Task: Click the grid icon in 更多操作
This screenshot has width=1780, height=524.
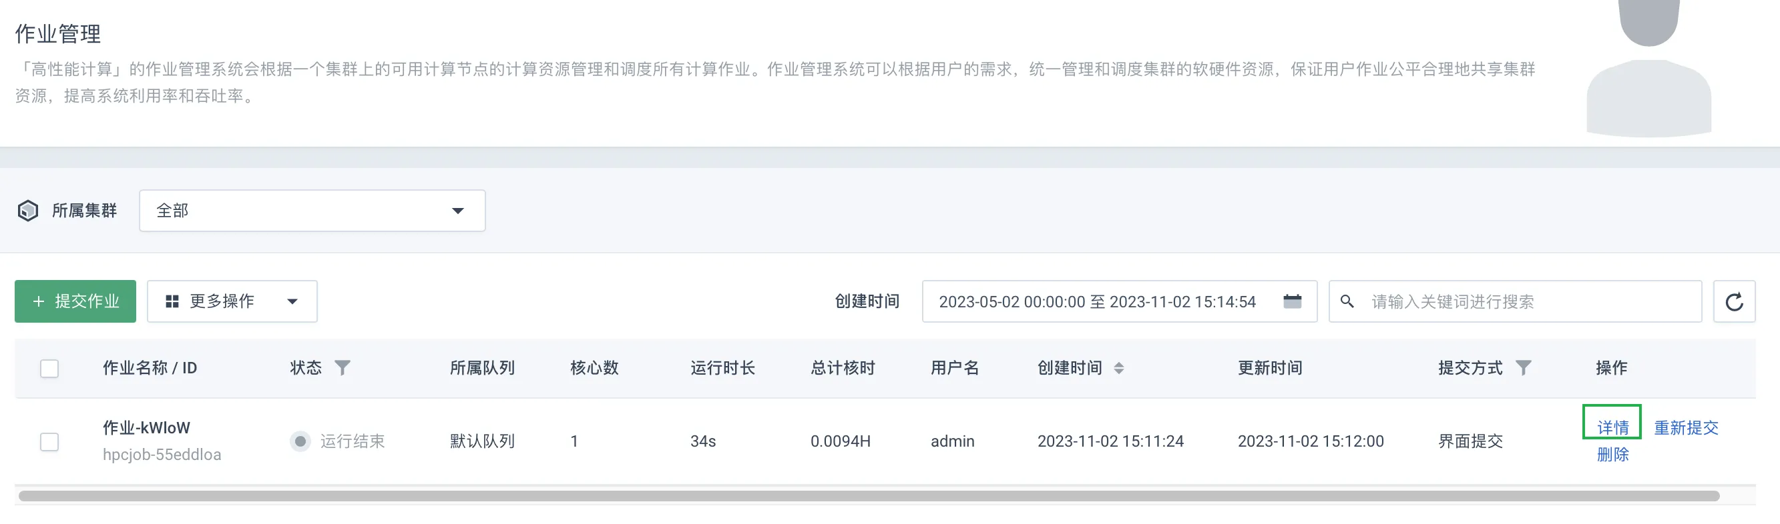Action: click(x=172, y=302)
